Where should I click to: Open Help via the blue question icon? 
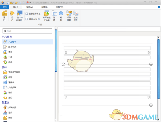[159, 7]
